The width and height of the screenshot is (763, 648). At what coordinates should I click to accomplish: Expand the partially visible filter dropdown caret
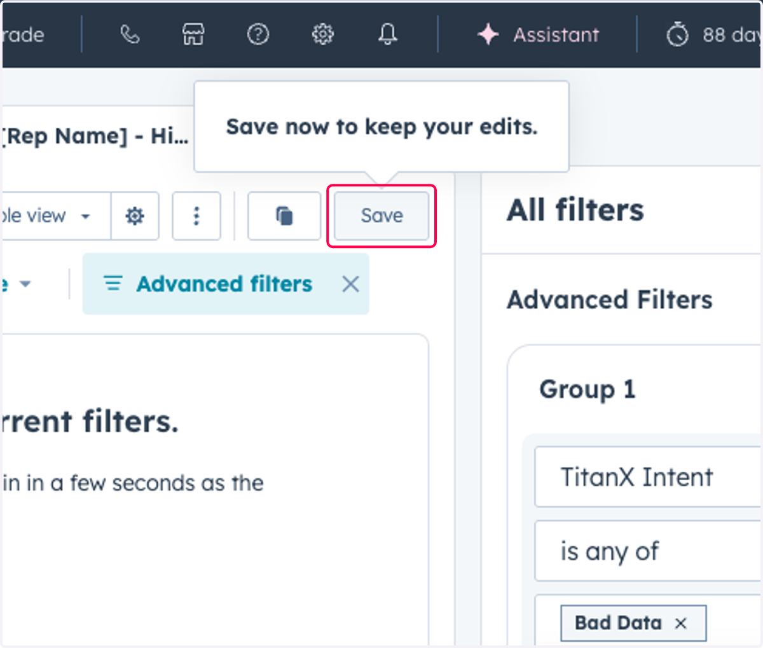click(25, 284)
